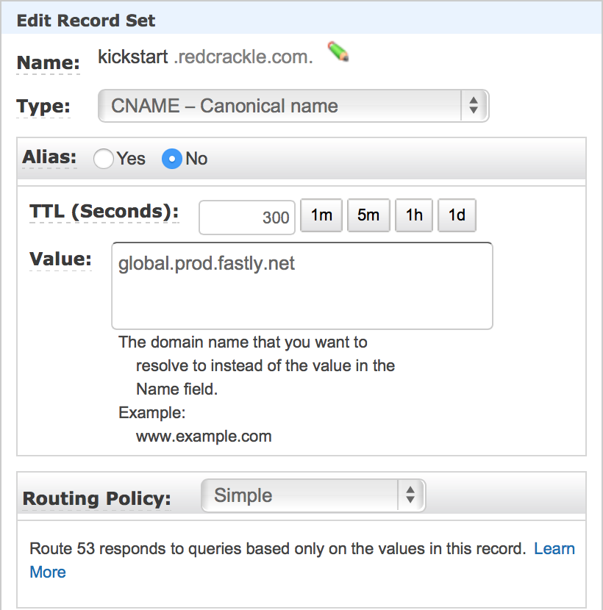Click the Type dropdown stepper arrows

(474, 106)
